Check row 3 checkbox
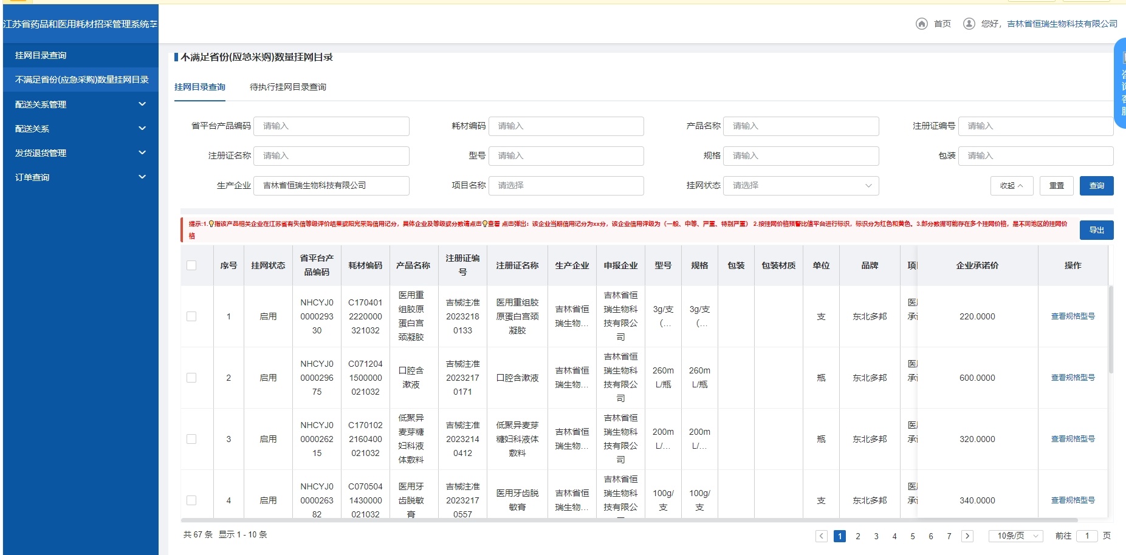1126x555 pixels. [x=191, y=439]
